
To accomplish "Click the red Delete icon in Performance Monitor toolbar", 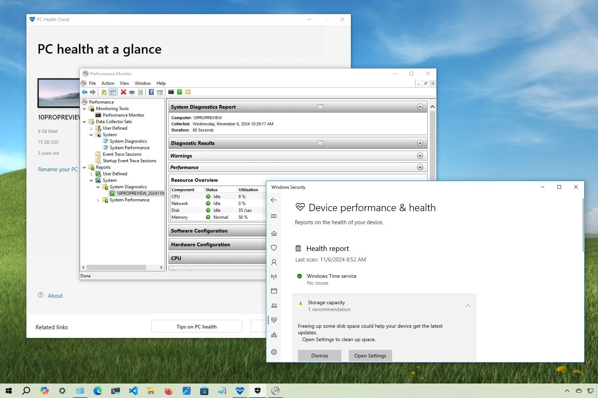I will coord(123,92).
